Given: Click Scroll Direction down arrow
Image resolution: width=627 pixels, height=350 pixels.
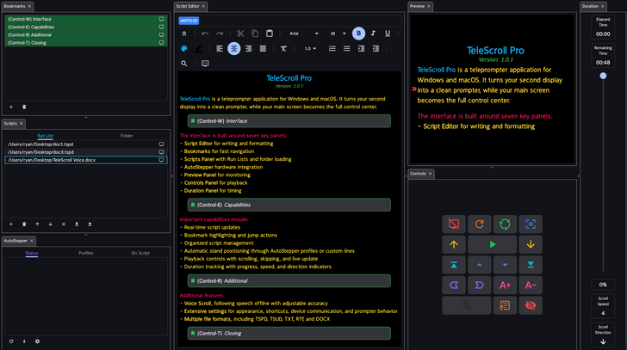Looking at the screenshot, I should (603, 342).
